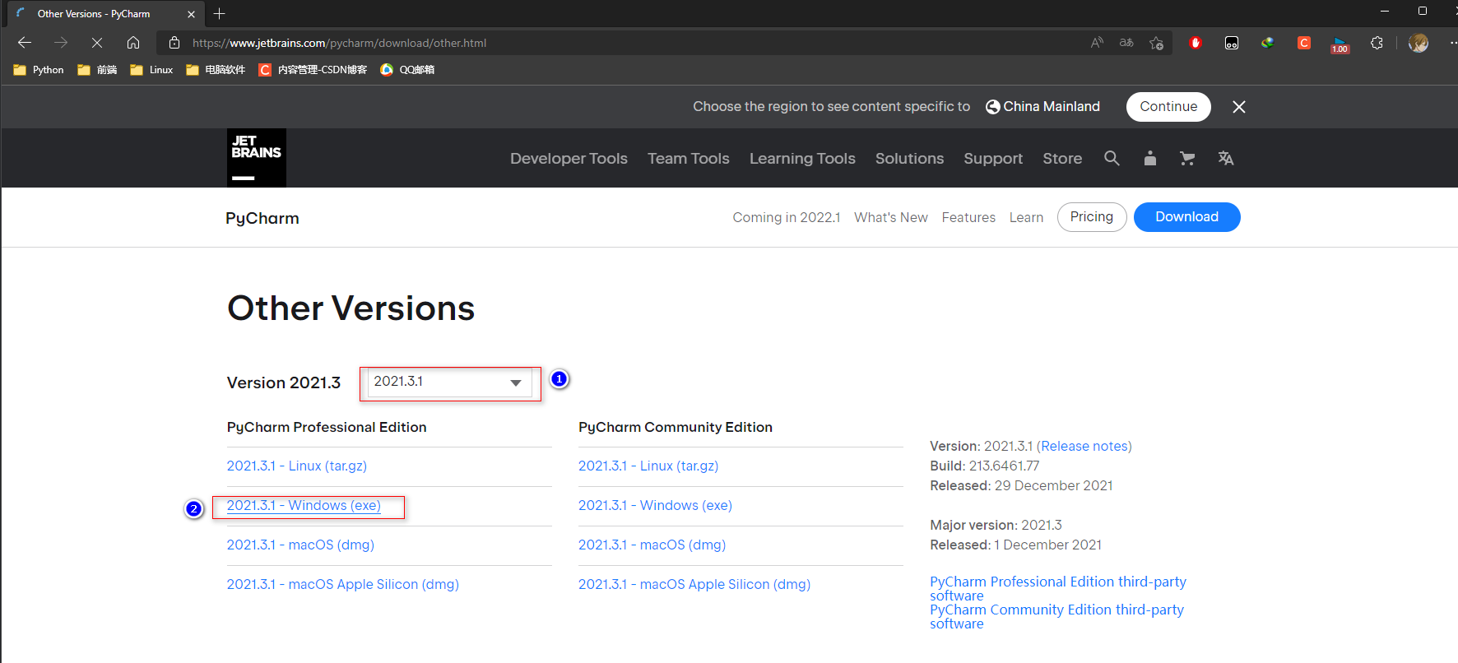
Task: Open the Python bookmarks folder
Action: coord(39,70)
